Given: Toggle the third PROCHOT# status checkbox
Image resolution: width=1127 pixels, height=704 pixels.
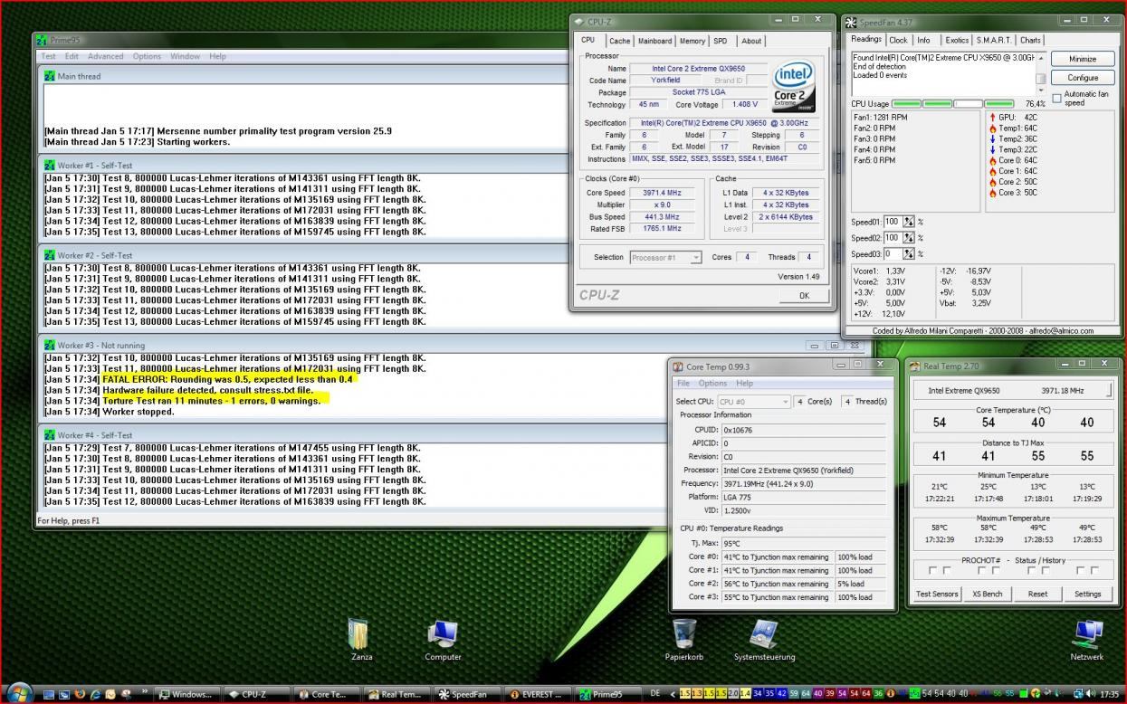Looking at the screenshot, I should point(982,571).
